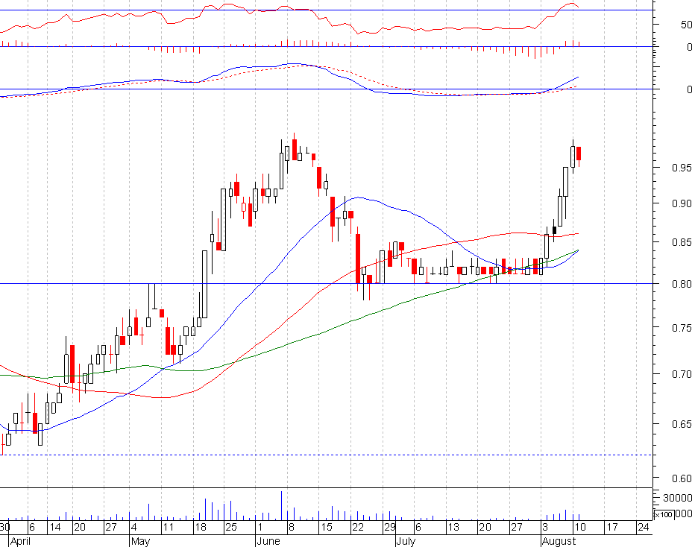
Task: Click the 13 date label in July
Action: click(x=453, y=527)
